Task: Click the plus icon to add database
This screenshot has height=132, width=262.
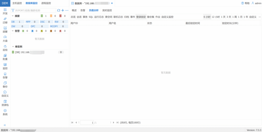Action: (63, 10)
